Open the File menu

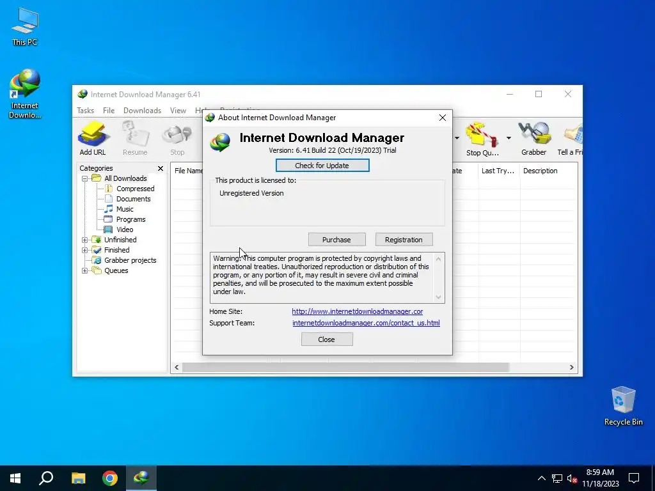[109, 110]
